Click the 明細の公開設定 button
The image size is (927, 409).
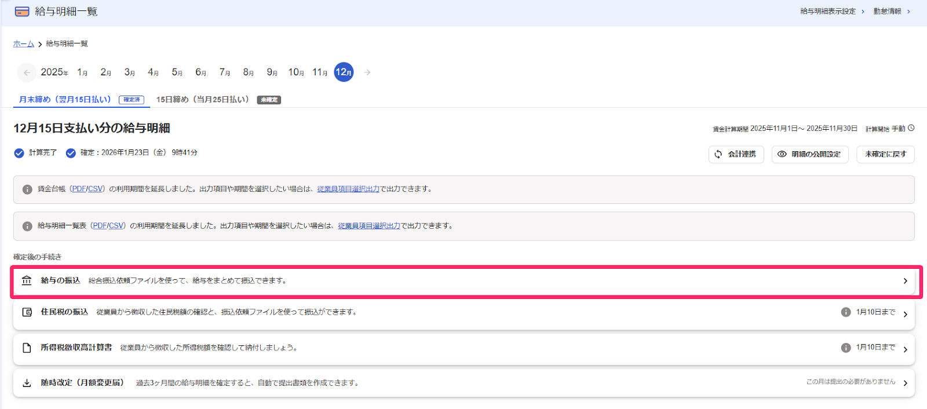[x=810, y=154]
